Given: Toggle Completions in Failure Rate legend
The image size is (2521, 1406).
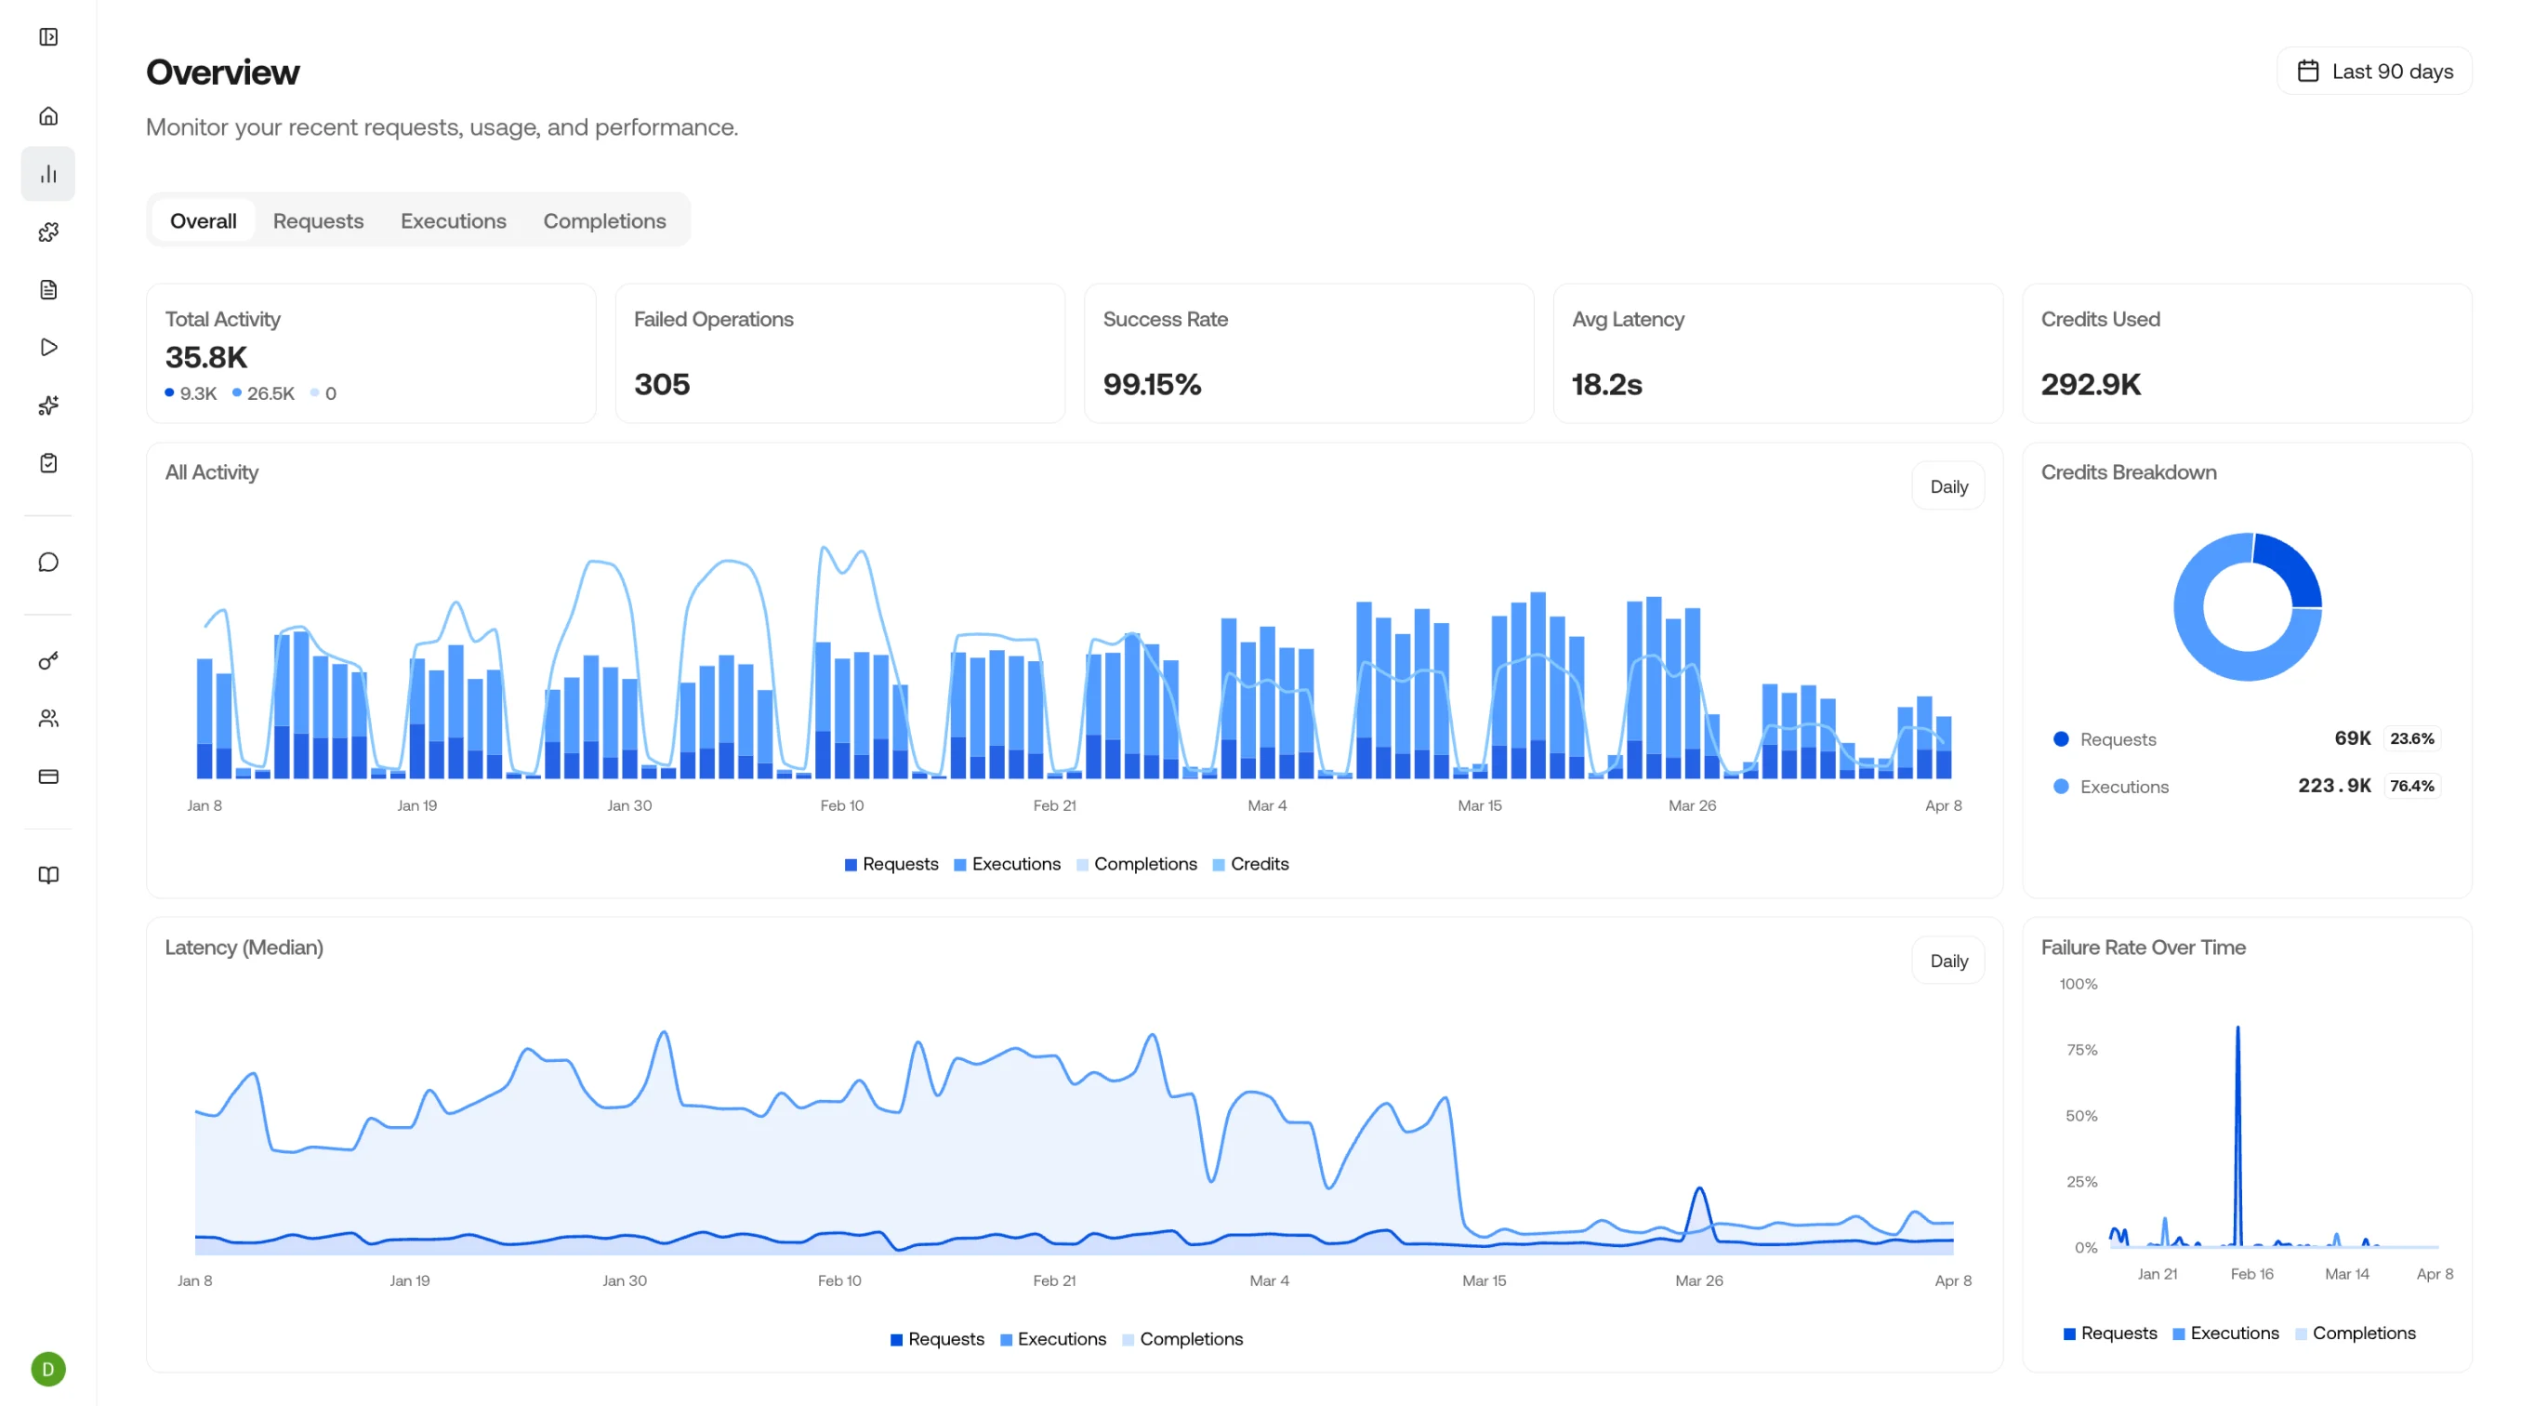Looking at the screenshot, I should click(x=2354, y=1333).
